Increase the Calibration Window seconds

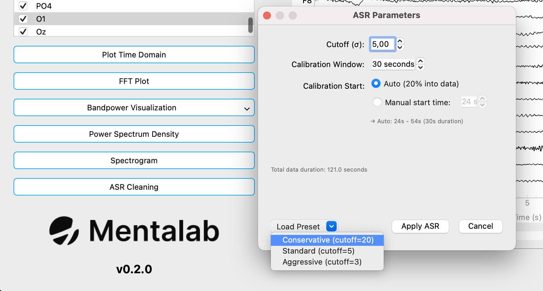pos(420,61)
